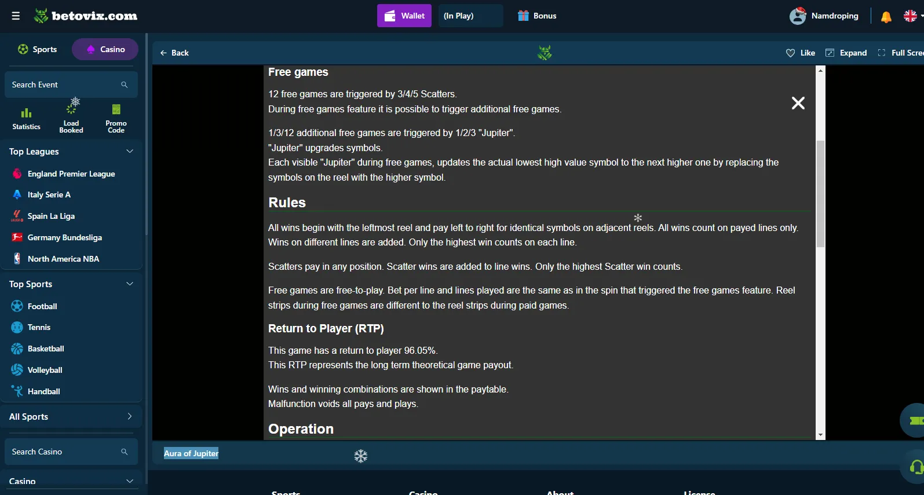Select England Premier League

71,174
